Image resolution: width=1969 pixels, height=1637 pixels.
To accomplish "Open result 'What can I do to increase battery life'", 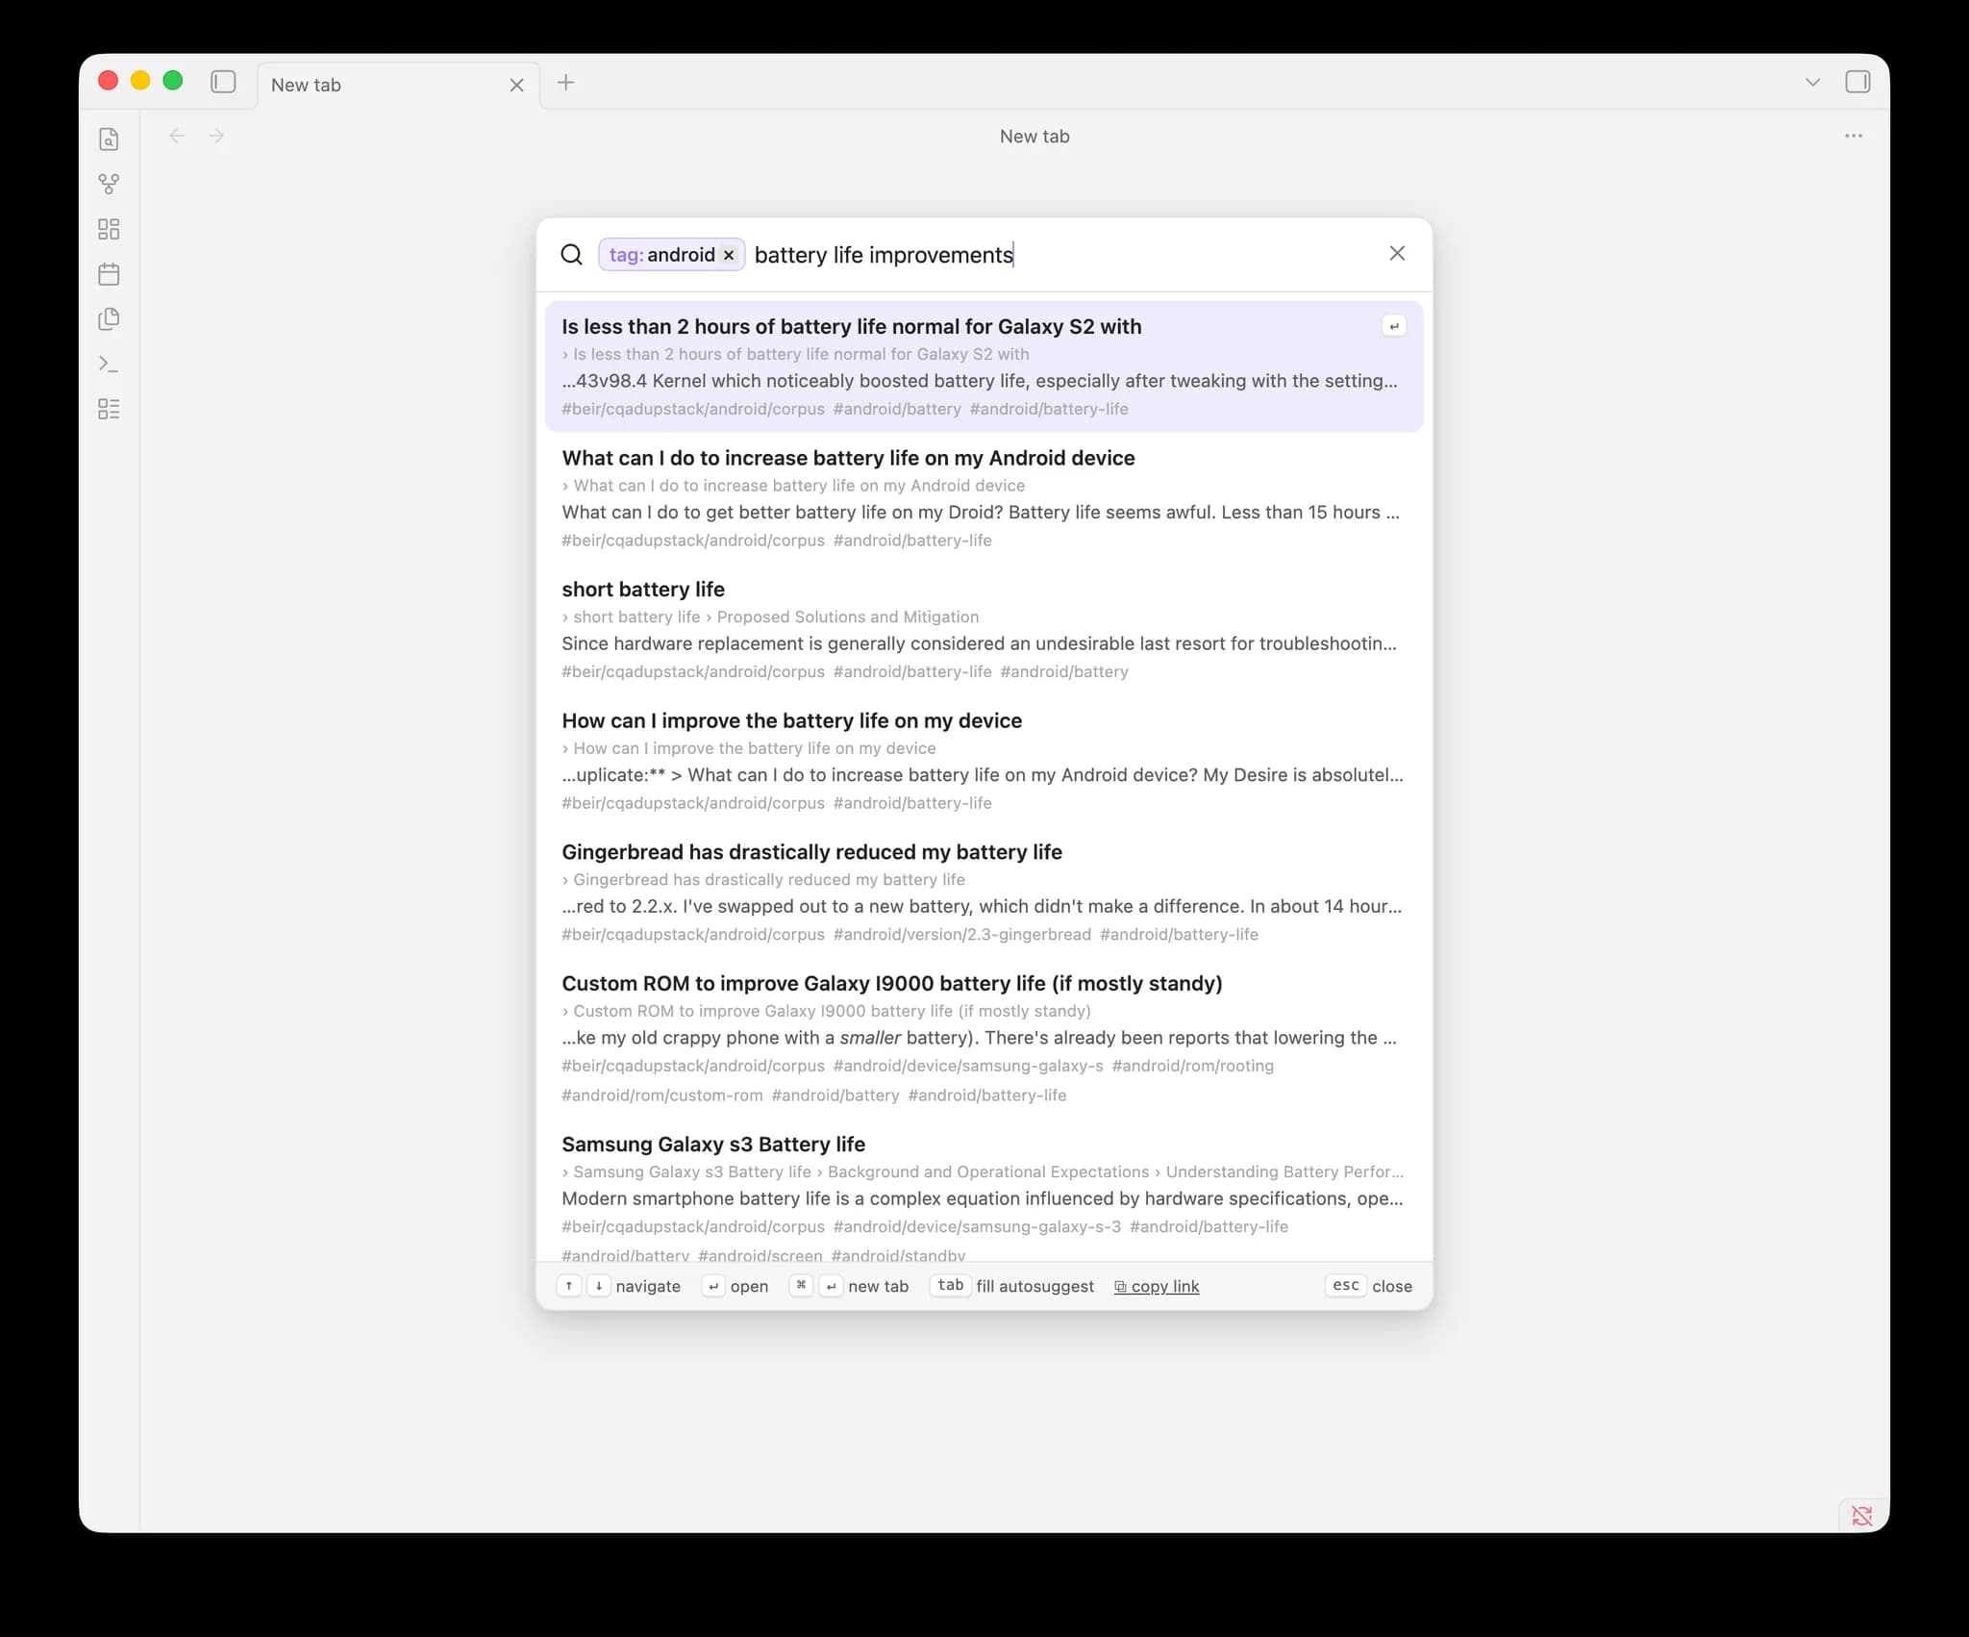I will (x=984, y=497).
